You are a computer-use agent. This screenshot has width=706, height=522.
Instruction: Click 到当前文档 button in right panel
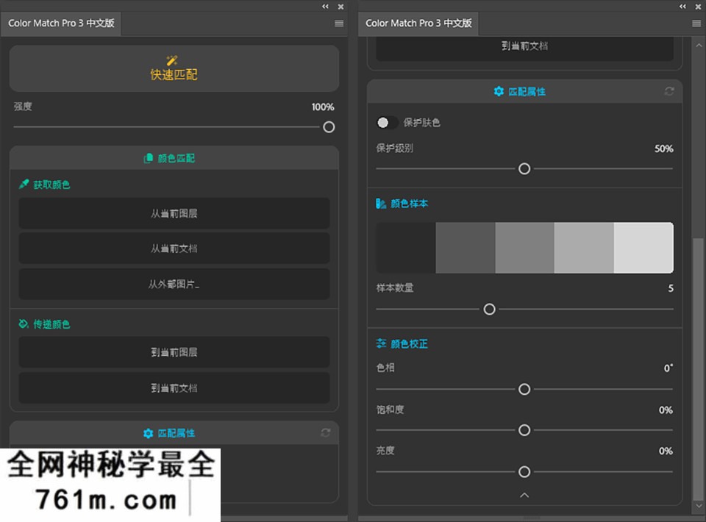pyautogui.click(x=524, y=48)
